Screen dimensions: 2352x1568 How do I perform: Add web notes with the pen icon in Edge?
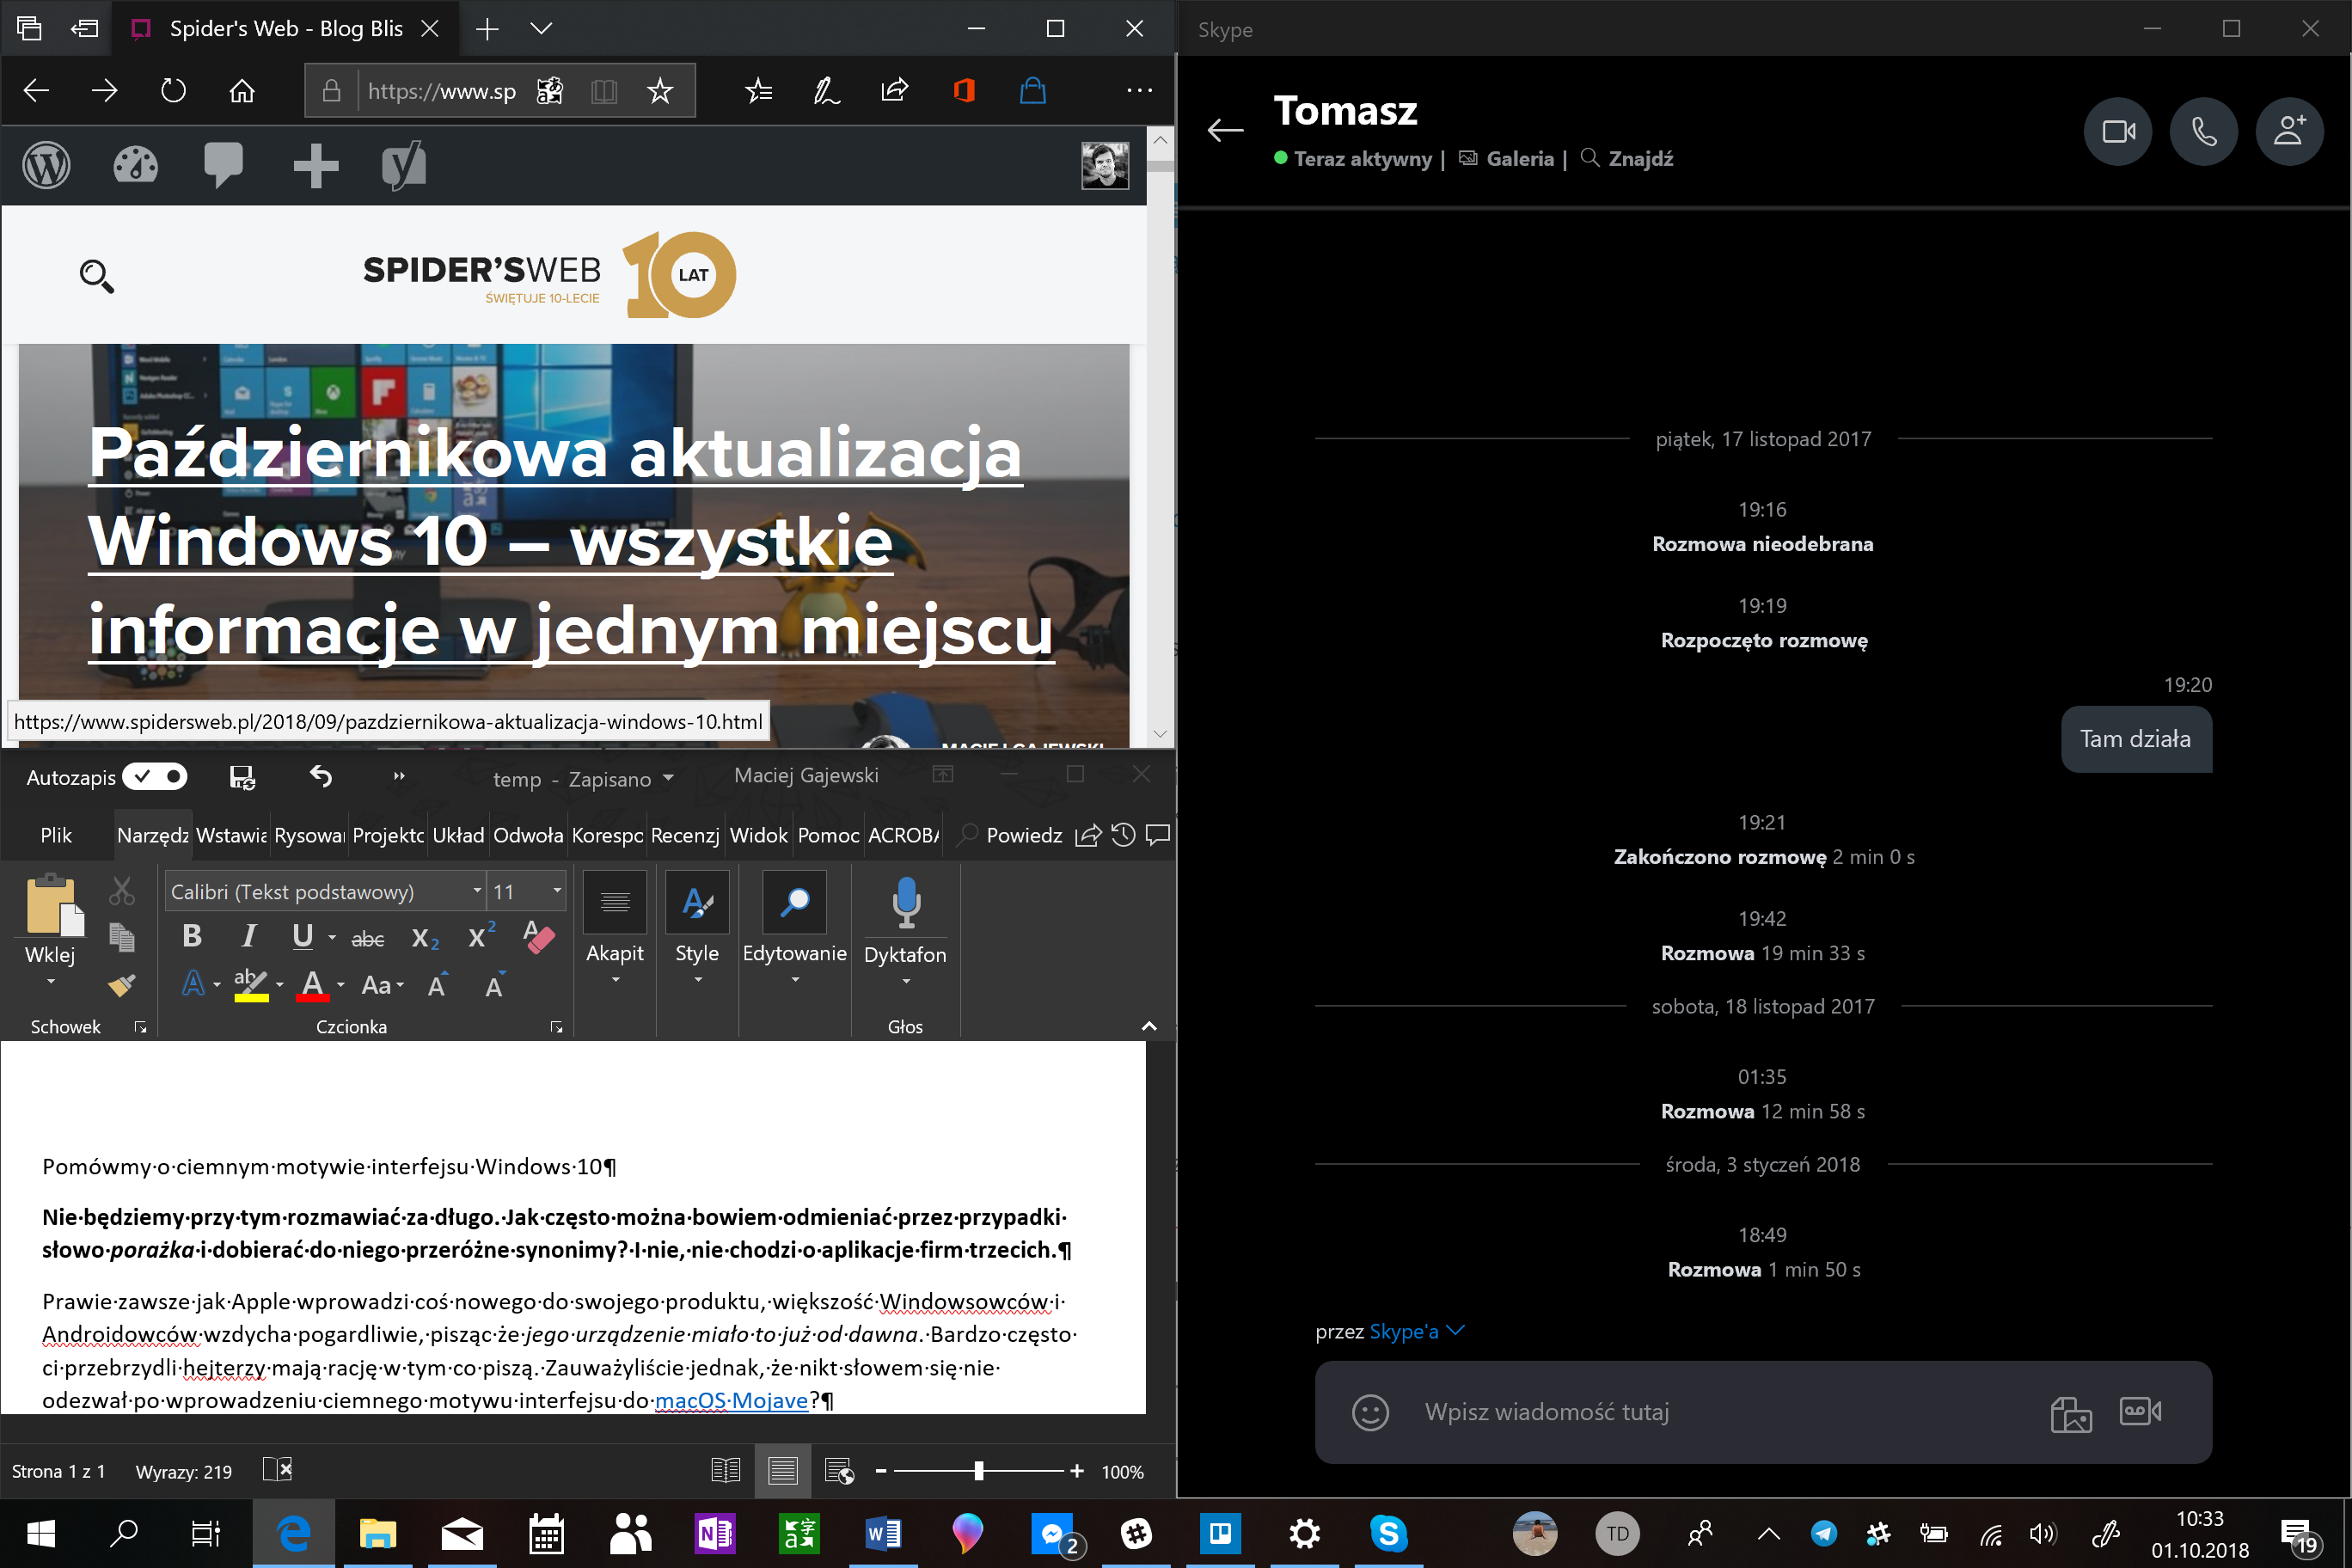[x=826, y=91]
